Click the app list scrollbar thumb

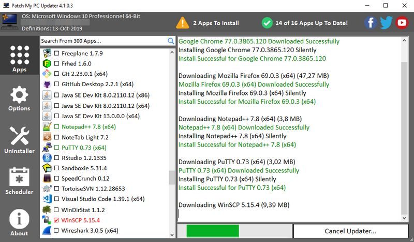172,178
